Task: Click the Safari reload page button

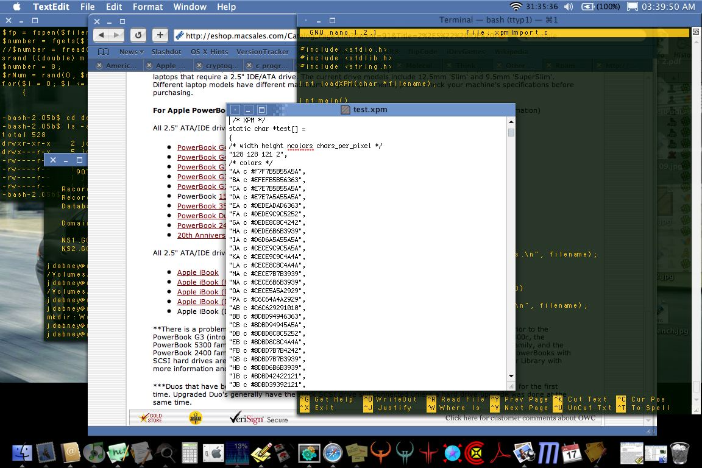Action: (x=138, y=35)
